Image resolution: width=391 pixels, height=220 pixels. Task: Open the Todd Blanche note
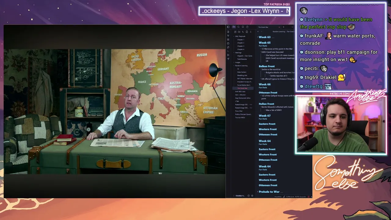(242, 59)
